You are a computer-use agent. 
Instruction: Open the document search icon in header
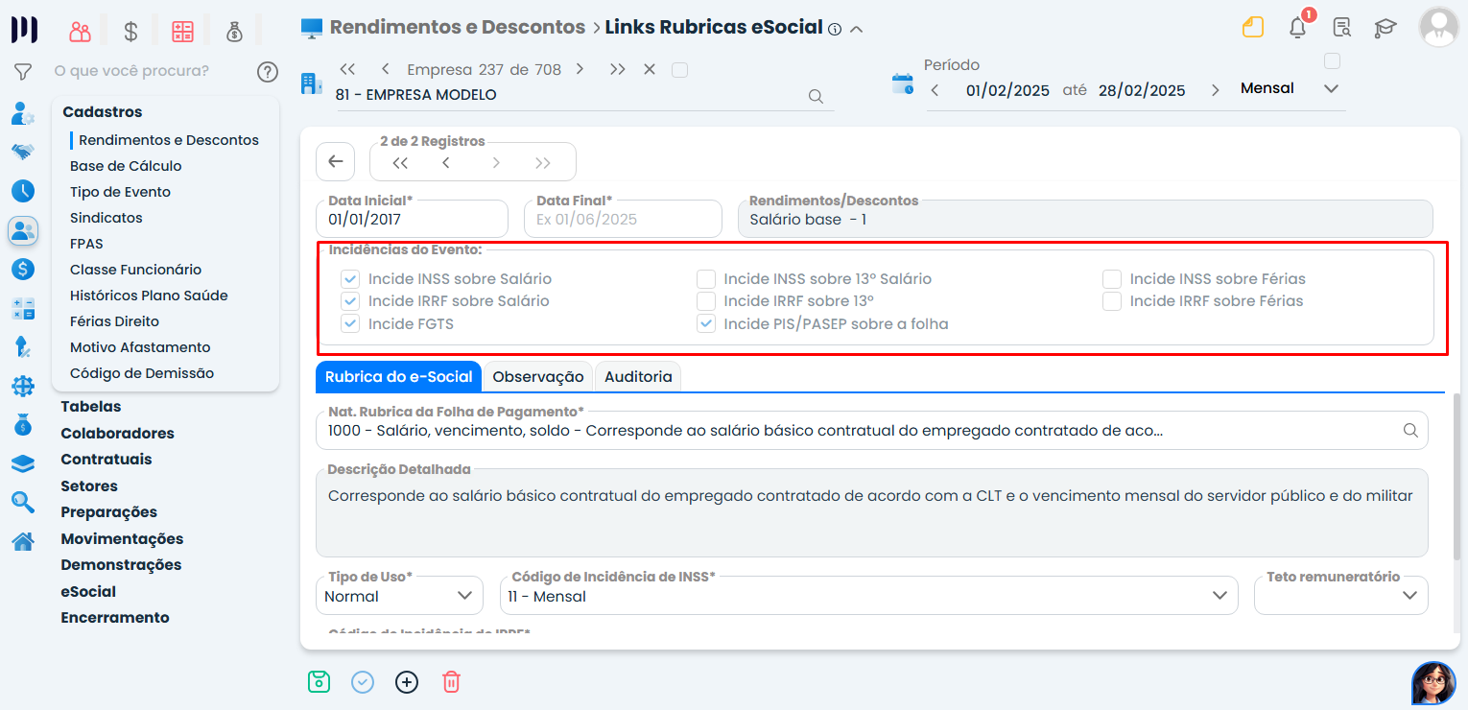click(x=1341, y=27)
